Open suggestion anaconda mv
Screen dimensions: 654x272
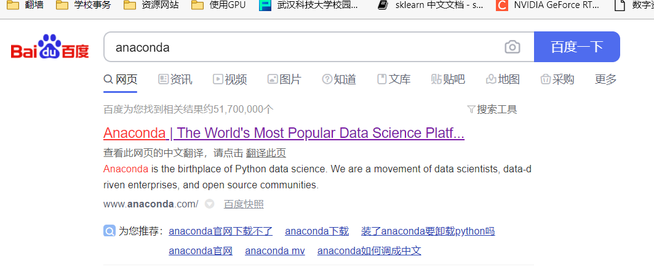click(x=275, y=251)
